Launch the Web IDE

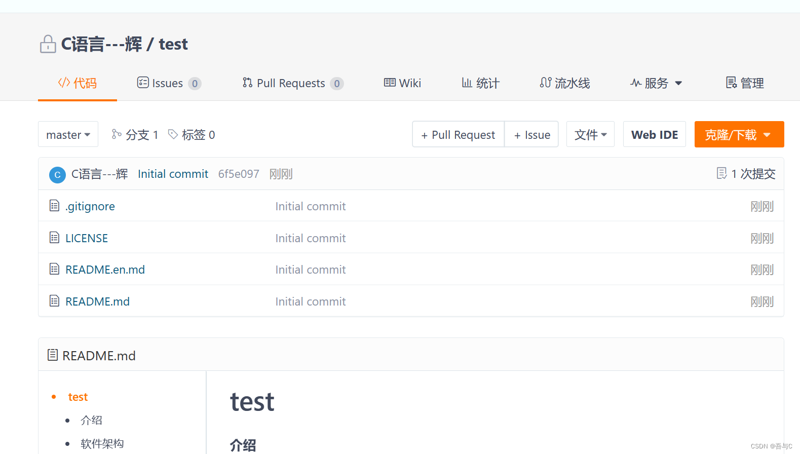tap(655, 134)
